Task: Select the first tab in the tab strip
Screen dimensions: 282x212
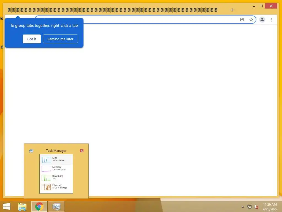Action: (x=9, y=10)
